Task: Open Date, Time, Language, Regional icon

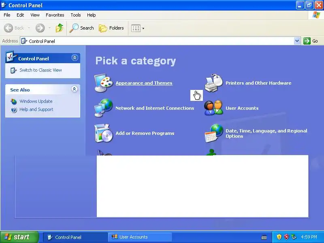Action: pyautogui.click(x=214, y=133)
